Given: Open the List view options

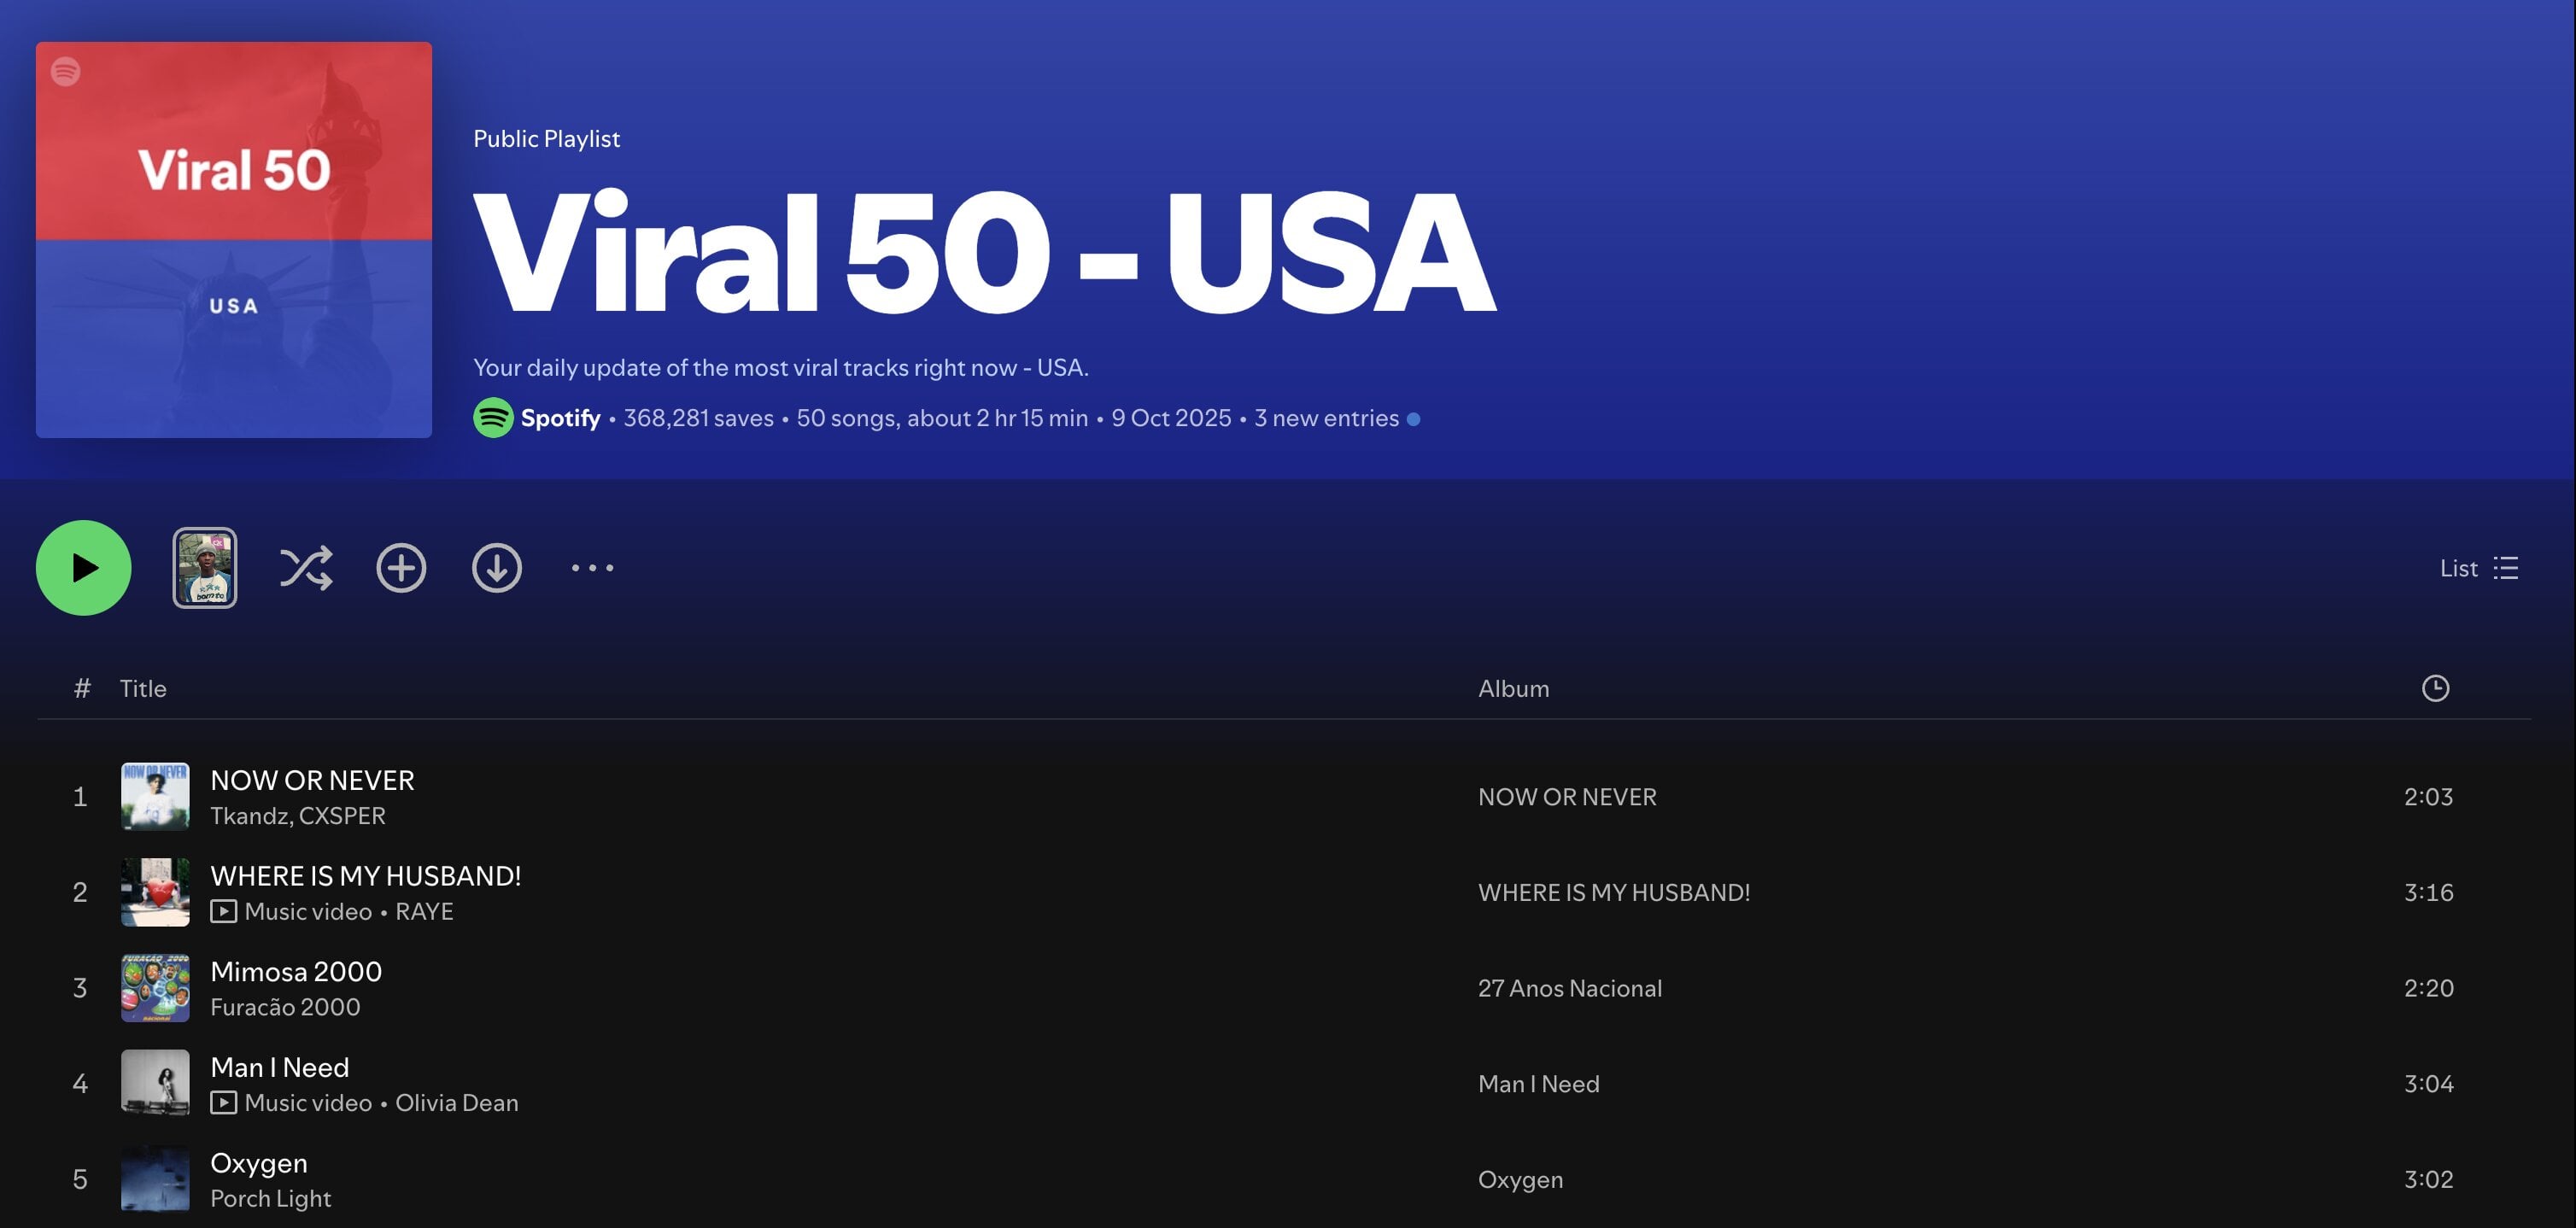Looking at the screenshot, I should click(x=2478, y=568).
